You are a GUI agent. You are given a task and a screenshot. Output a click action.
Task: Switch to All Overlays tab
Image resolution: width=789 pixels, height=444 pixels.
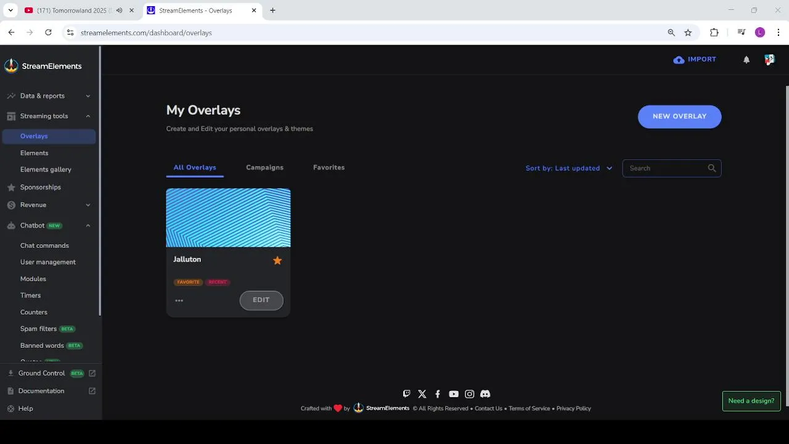click(x=195, y=168)
